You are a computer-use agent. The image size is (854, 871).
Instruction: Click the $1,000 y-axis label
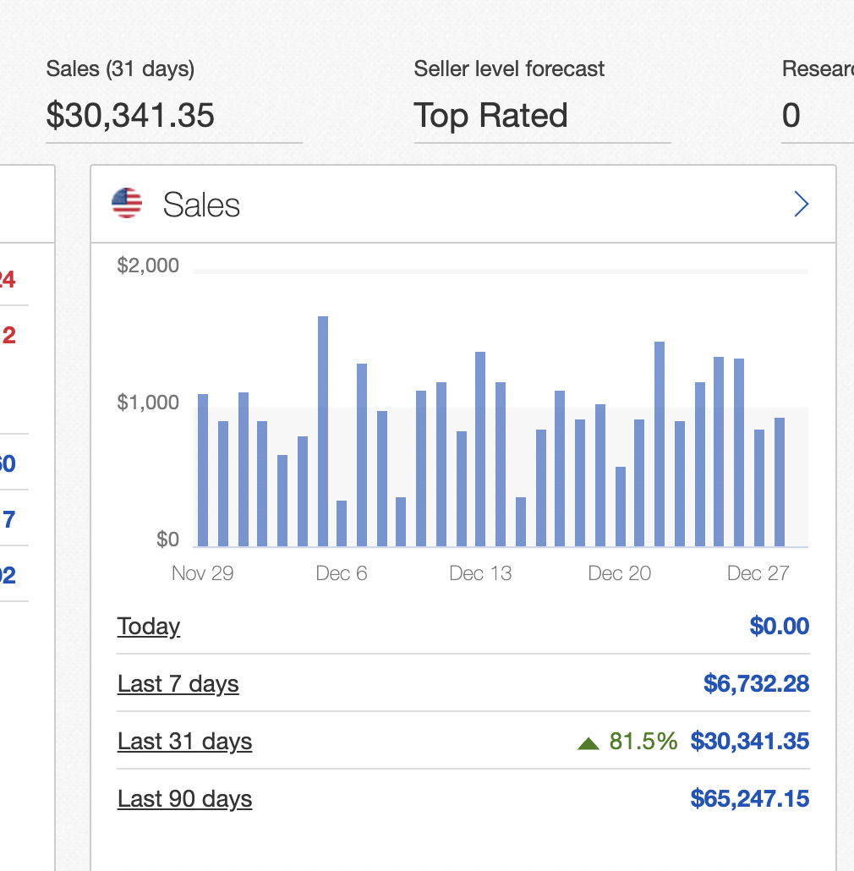(x=148, y=403)
